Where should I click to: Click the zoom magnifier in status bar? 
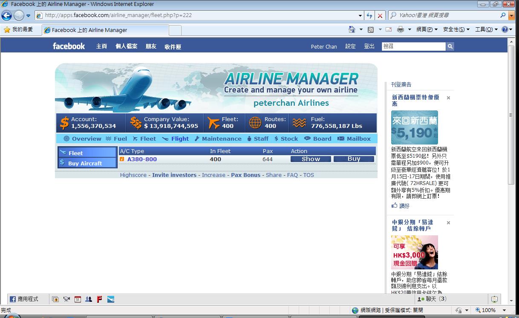(478, 310)
